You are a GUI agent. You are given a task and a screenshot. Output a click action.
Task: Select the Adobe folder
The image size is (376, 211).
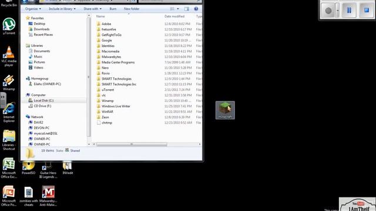(106, 24)
